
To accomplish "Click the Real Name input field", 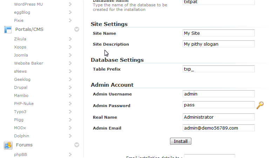I will [x=219, y=117].
